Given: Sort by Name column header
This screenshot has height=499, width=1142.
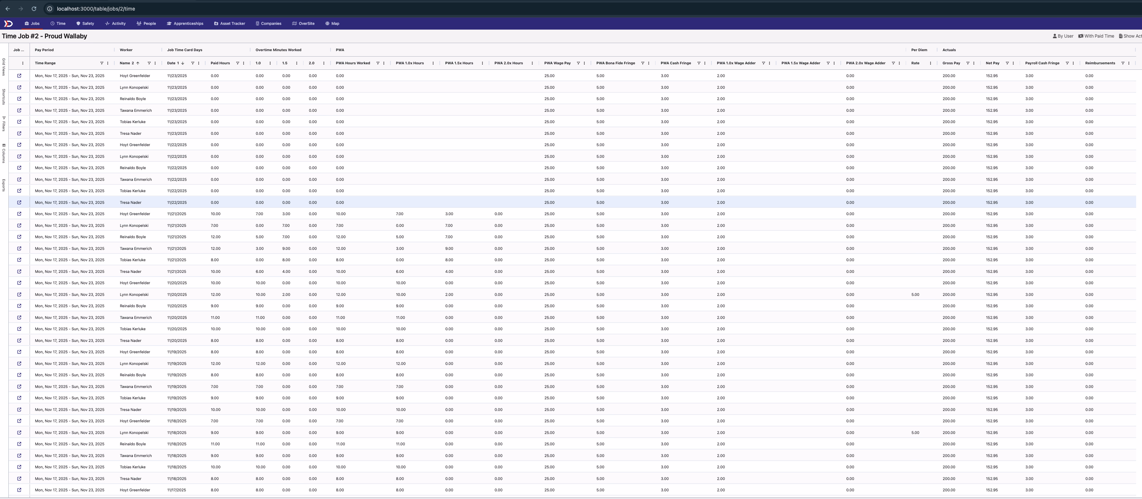Looking at the screenshot, I should pos(126,63).
